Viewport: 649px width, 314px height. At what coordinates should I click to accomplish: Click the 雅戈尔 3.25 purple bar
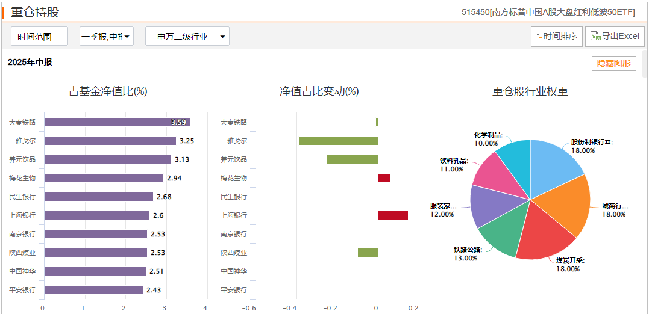click(110, 141)
